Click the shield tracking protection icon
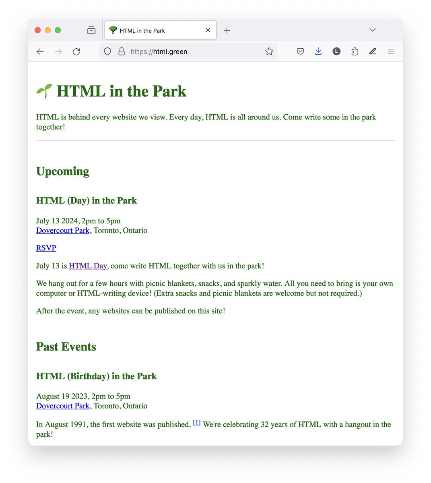 107,52
